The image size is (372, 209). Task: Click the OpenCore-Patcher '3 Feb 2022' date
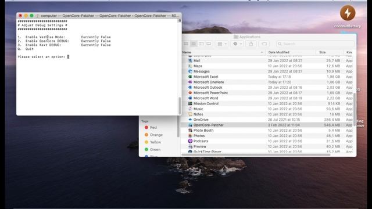click(x=284, y=125)
